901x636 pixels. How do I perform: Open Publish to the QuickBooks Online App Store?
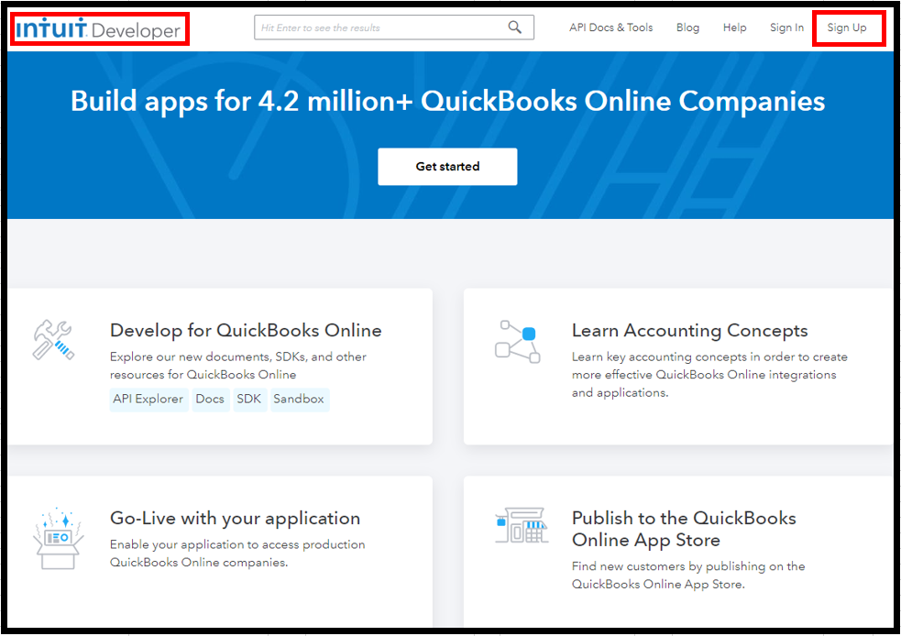[684, 529]
